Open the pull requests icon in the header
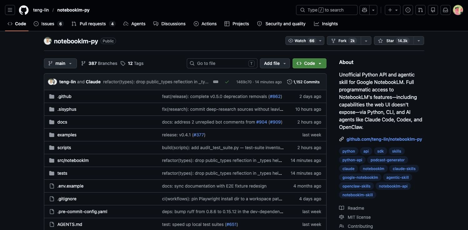Image resolution: width=468 pixels, height=230 pixels. coord(420,10)
